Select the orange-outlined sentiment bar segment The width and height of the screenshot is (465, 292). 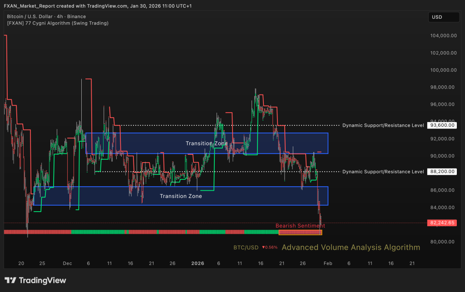(300, 232)
